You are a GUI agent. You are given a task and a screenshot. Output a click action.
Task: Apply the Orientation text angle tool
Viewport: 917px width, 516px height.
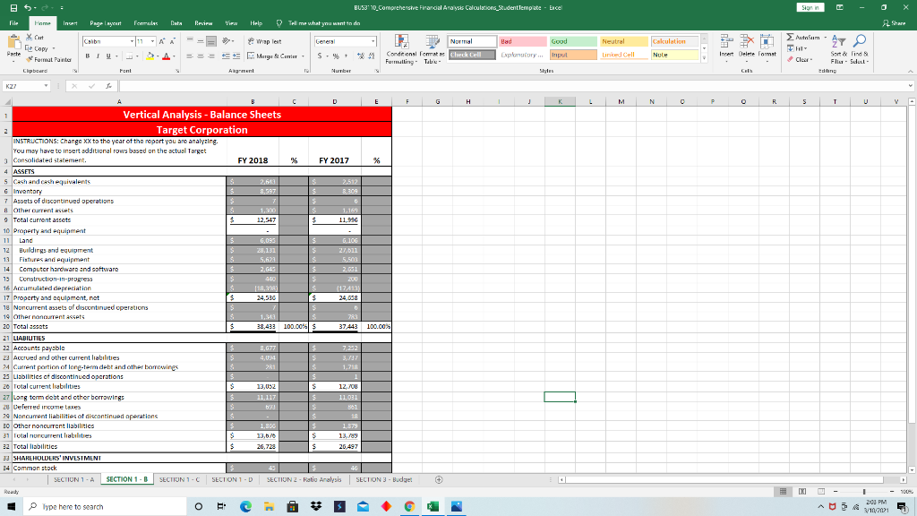(x=227, y=41)
